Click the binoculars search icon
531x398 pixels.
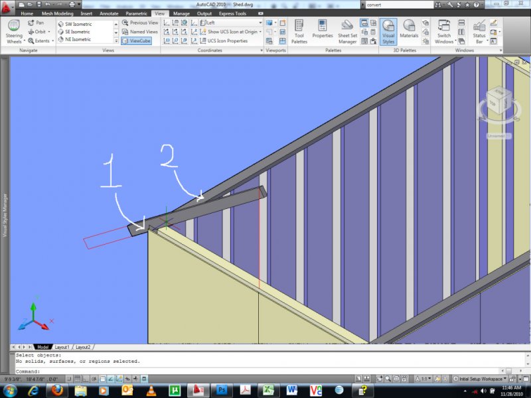pyautogui.click(x=438, y=5)
